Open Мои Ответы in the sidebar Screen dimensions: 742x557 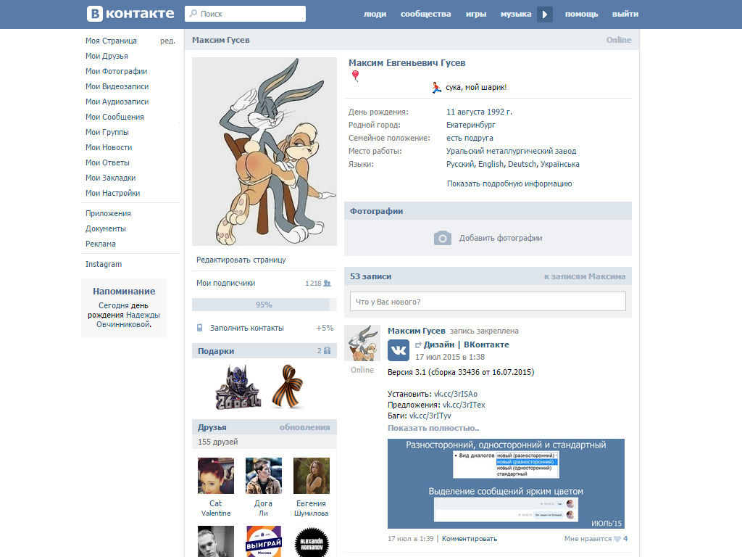(x=107, y=162)
